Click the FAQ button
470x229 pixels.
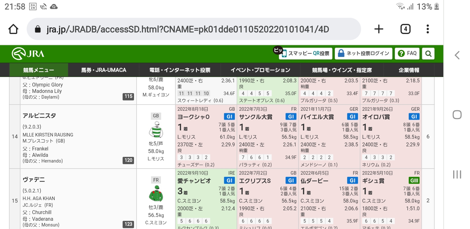(x=407, y=53)
